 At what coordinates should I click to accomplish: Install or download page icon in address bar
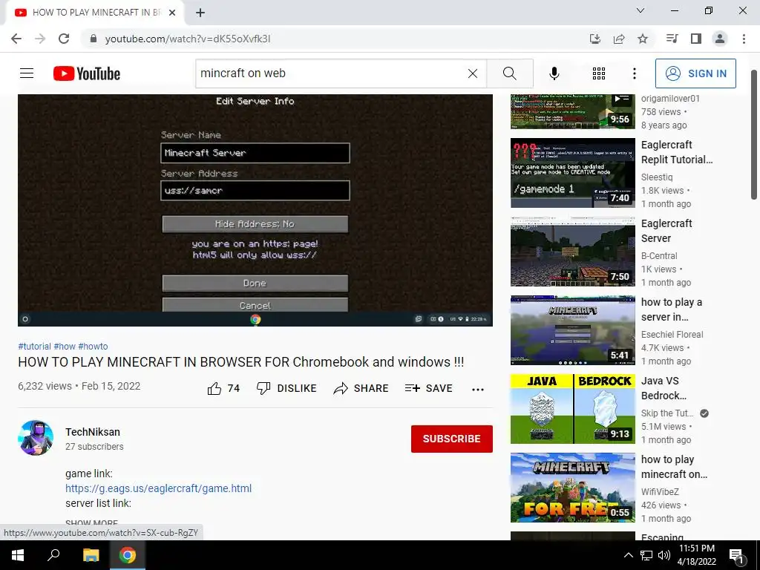pyautogui.click(x=595, y=39)
